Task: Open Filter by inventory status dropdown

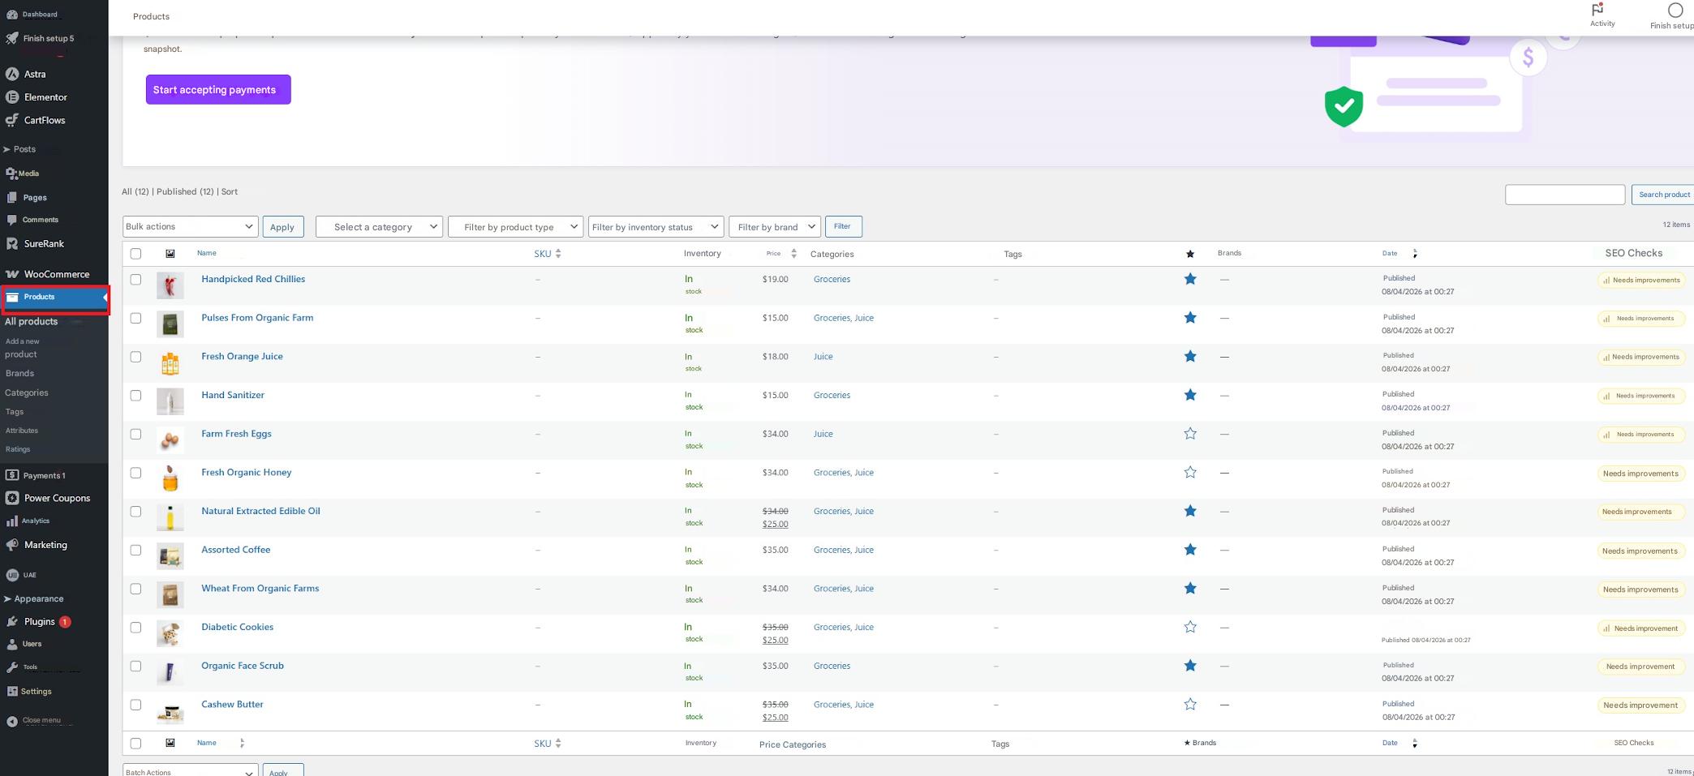Action: tap(655, 227)
